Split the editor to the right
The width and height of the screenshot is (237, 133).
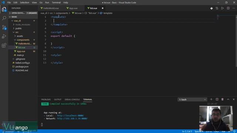pos(228,8)
